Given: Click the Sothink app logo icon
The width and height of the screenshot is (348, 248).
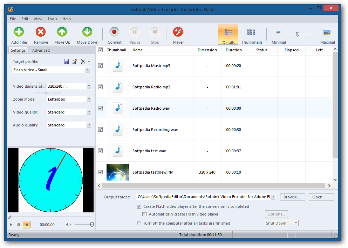Looking at the screenshot, I should (11, 9).
